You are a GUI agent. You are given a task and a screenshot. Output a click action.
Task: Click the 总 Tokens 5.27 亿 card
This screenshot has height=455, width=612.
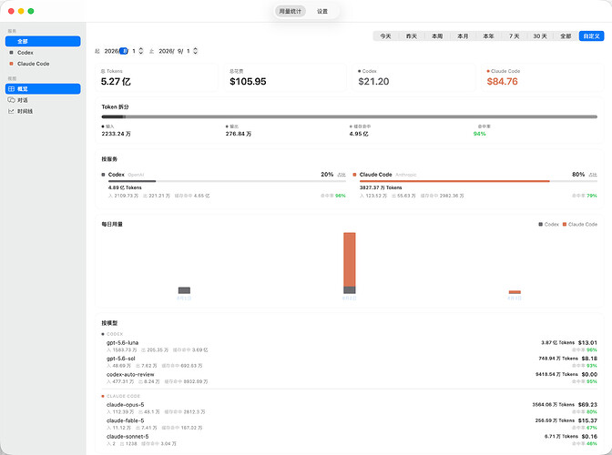click(157, 77)
